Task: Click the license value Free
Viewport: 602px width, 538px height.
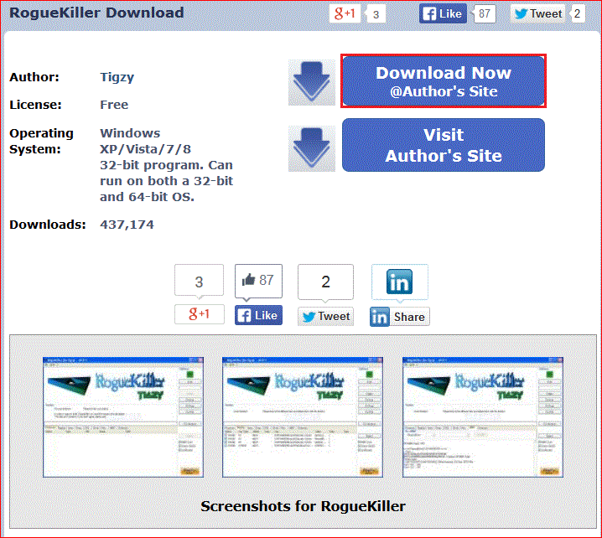Action: [114, 105]
